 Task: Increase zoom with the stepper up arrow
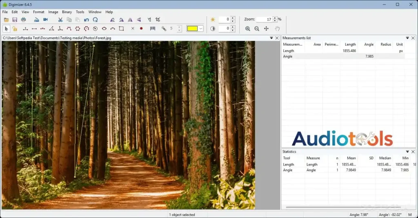[x=275, y=18]
